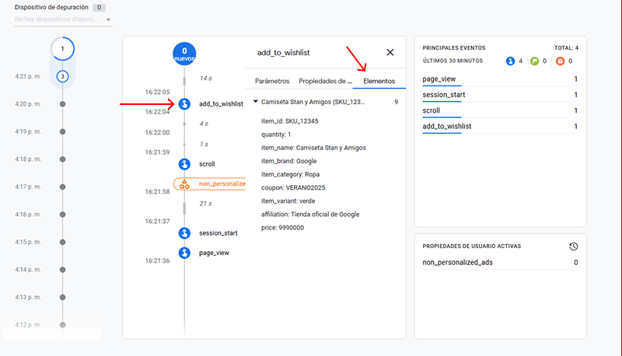622x356 pixels.
Task: Click the add_to_wishlist event label in stream
Action: tap(221, 104)
